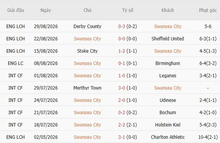Select the Tỷ số column header
This screenshot has width=220, height=143.
[127, 10]
